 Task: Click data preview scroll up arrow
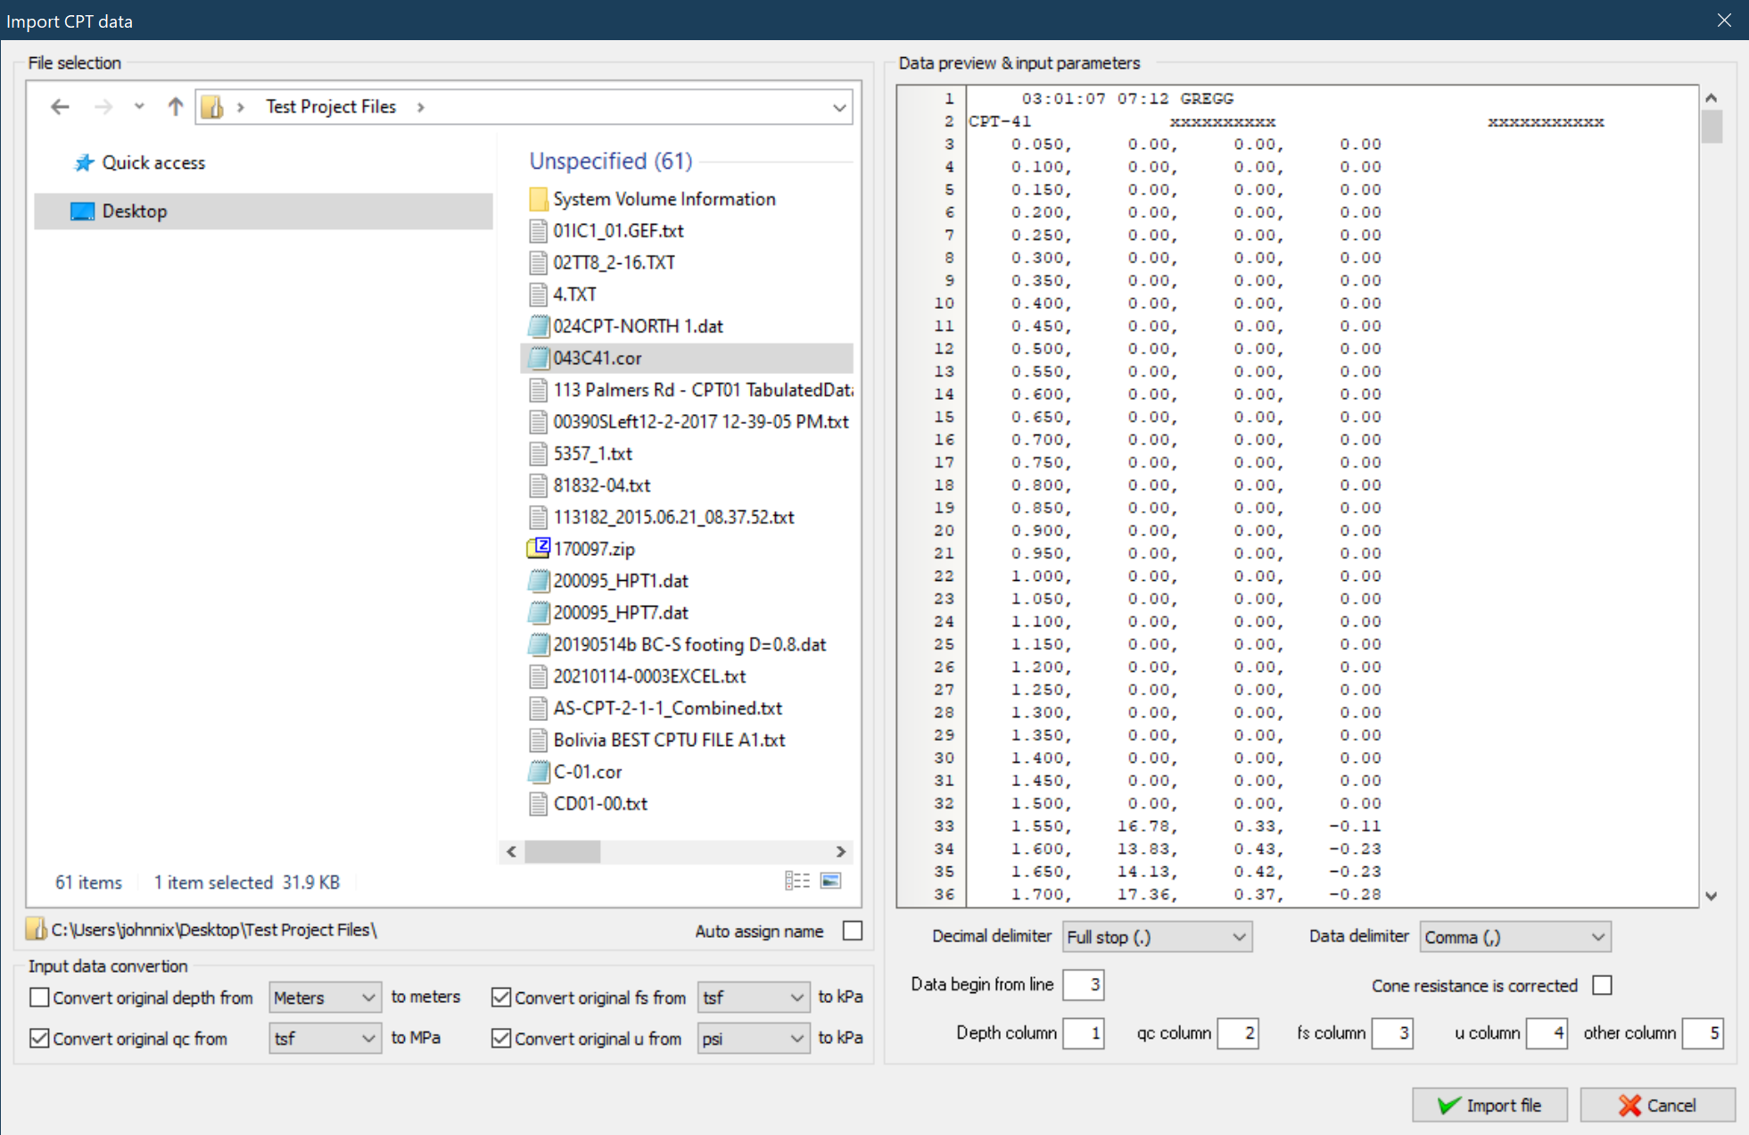[1712, 98]
